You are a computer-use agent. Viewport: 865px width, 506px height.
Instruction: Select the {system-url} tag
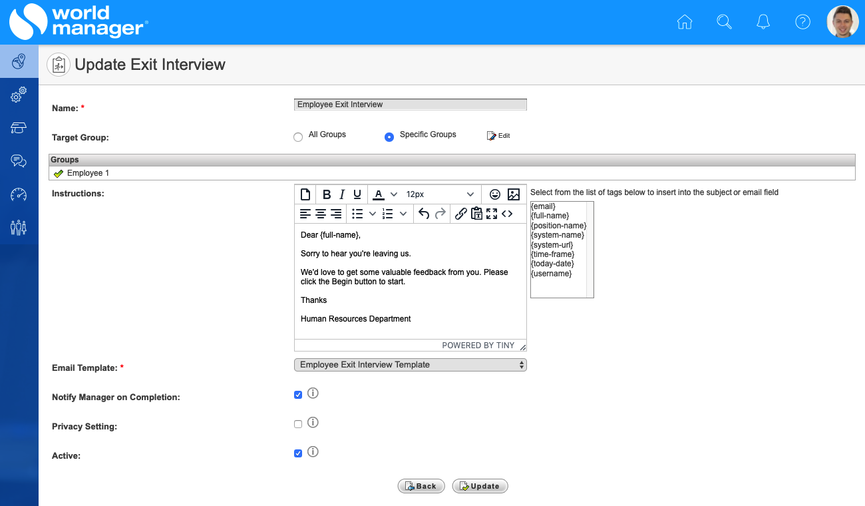click(x=552, y=245)
